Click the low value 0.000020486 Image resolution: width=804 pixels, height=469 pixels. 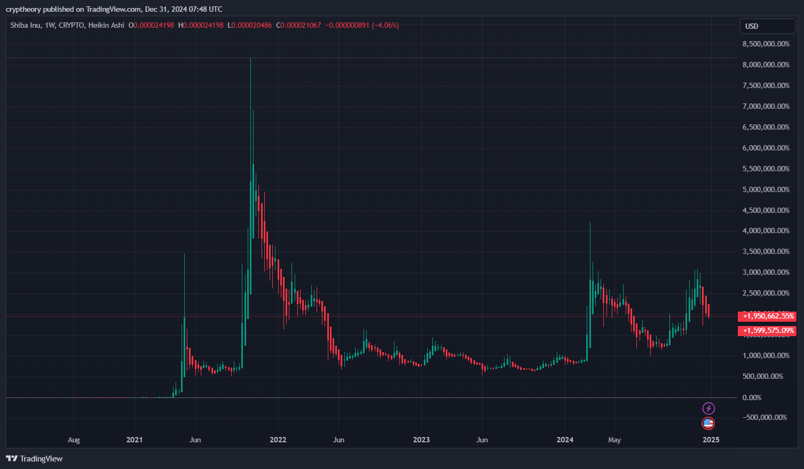click(x=251, y=25)
